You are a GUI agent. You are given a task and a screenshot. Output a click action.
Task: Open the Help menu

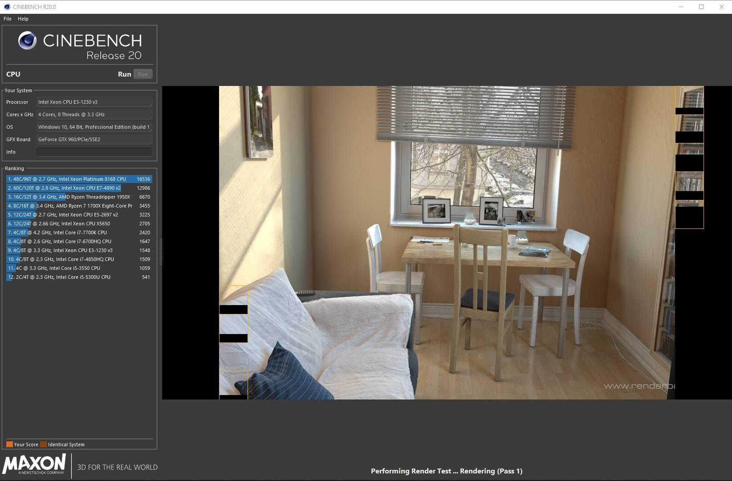coord(23,19)
